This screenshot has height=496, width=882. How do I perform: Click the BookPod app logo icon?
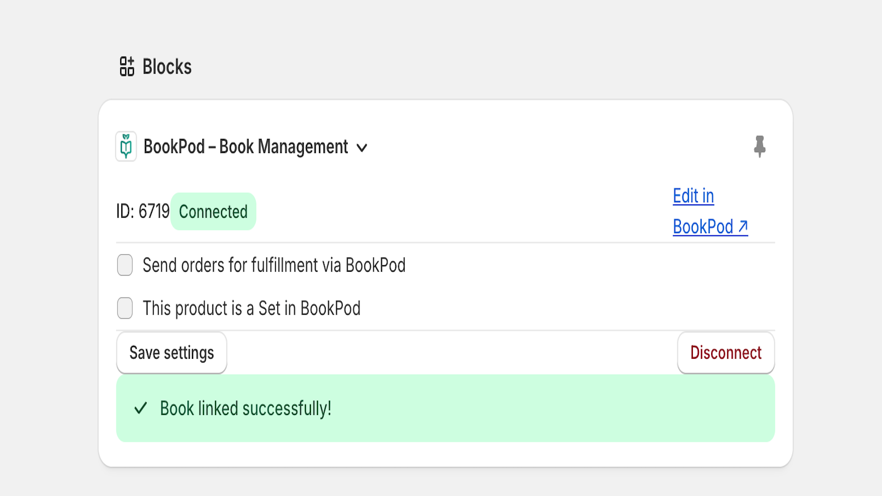[126, 147]
